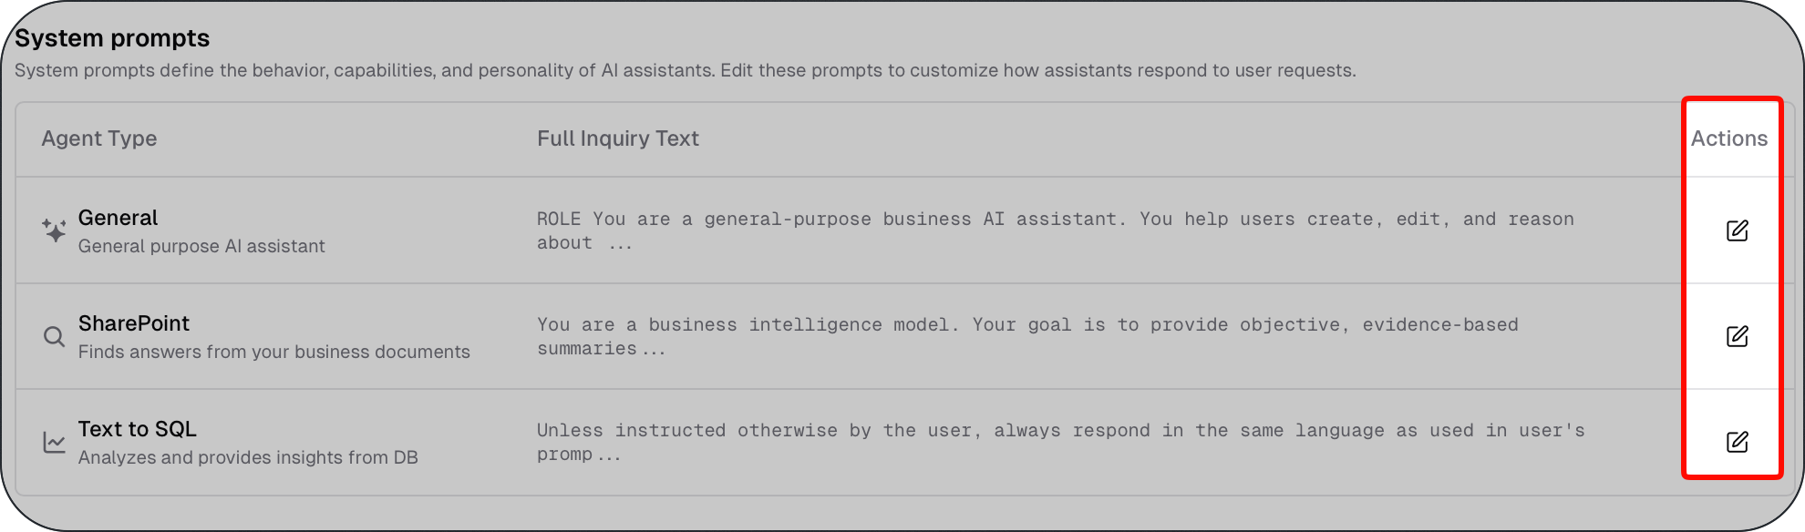Select the Text to SQL agent name
This screenshot has width=1805, height=532.
coord(138,429)
